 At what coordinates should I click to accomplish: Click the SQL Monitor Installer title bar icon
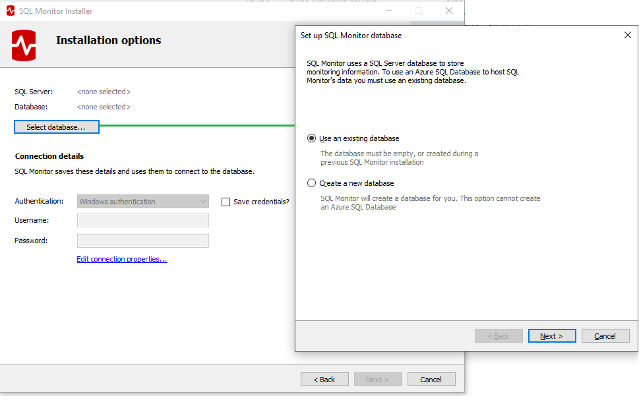[9, 11]
